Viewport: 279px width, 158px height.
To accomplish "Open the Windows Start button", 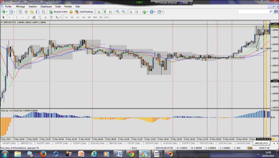I will (5, 154).
